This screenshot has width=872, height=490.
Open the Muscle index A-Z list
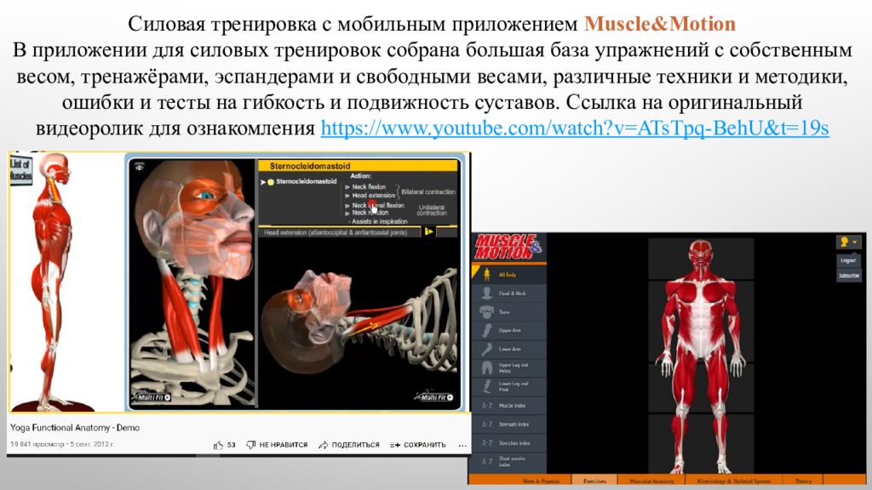[509, 406]
